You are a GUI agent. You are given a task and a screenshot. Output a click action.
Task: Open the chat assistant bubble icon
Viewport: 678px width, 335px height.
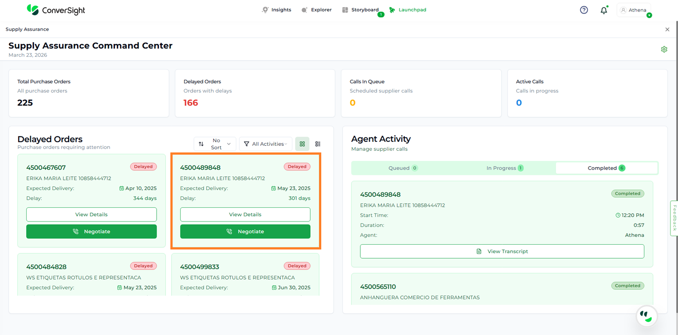[x=646, y=316]
